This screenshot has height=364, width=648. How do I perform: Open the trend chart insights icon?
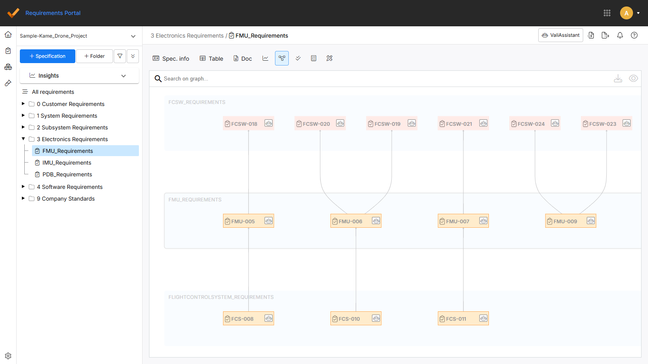265,58
